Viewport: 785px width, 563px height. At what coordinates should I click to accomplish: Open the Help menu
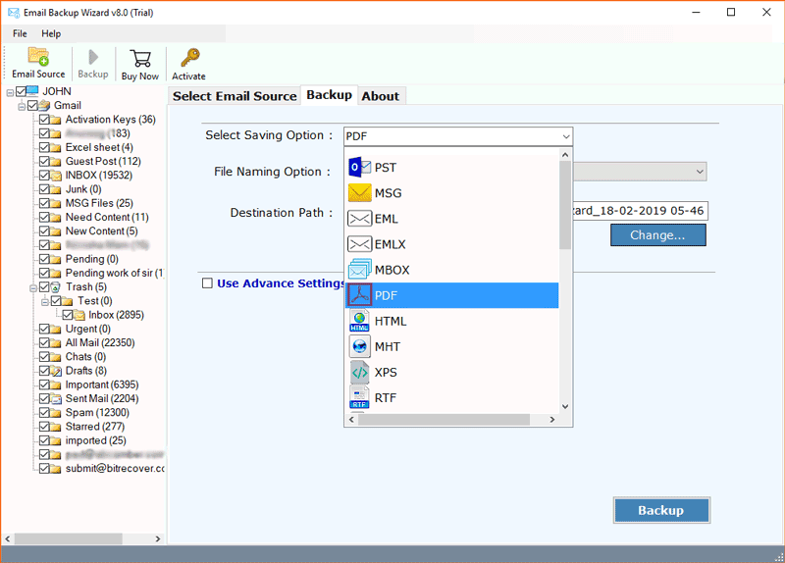[x=51, y=33]
